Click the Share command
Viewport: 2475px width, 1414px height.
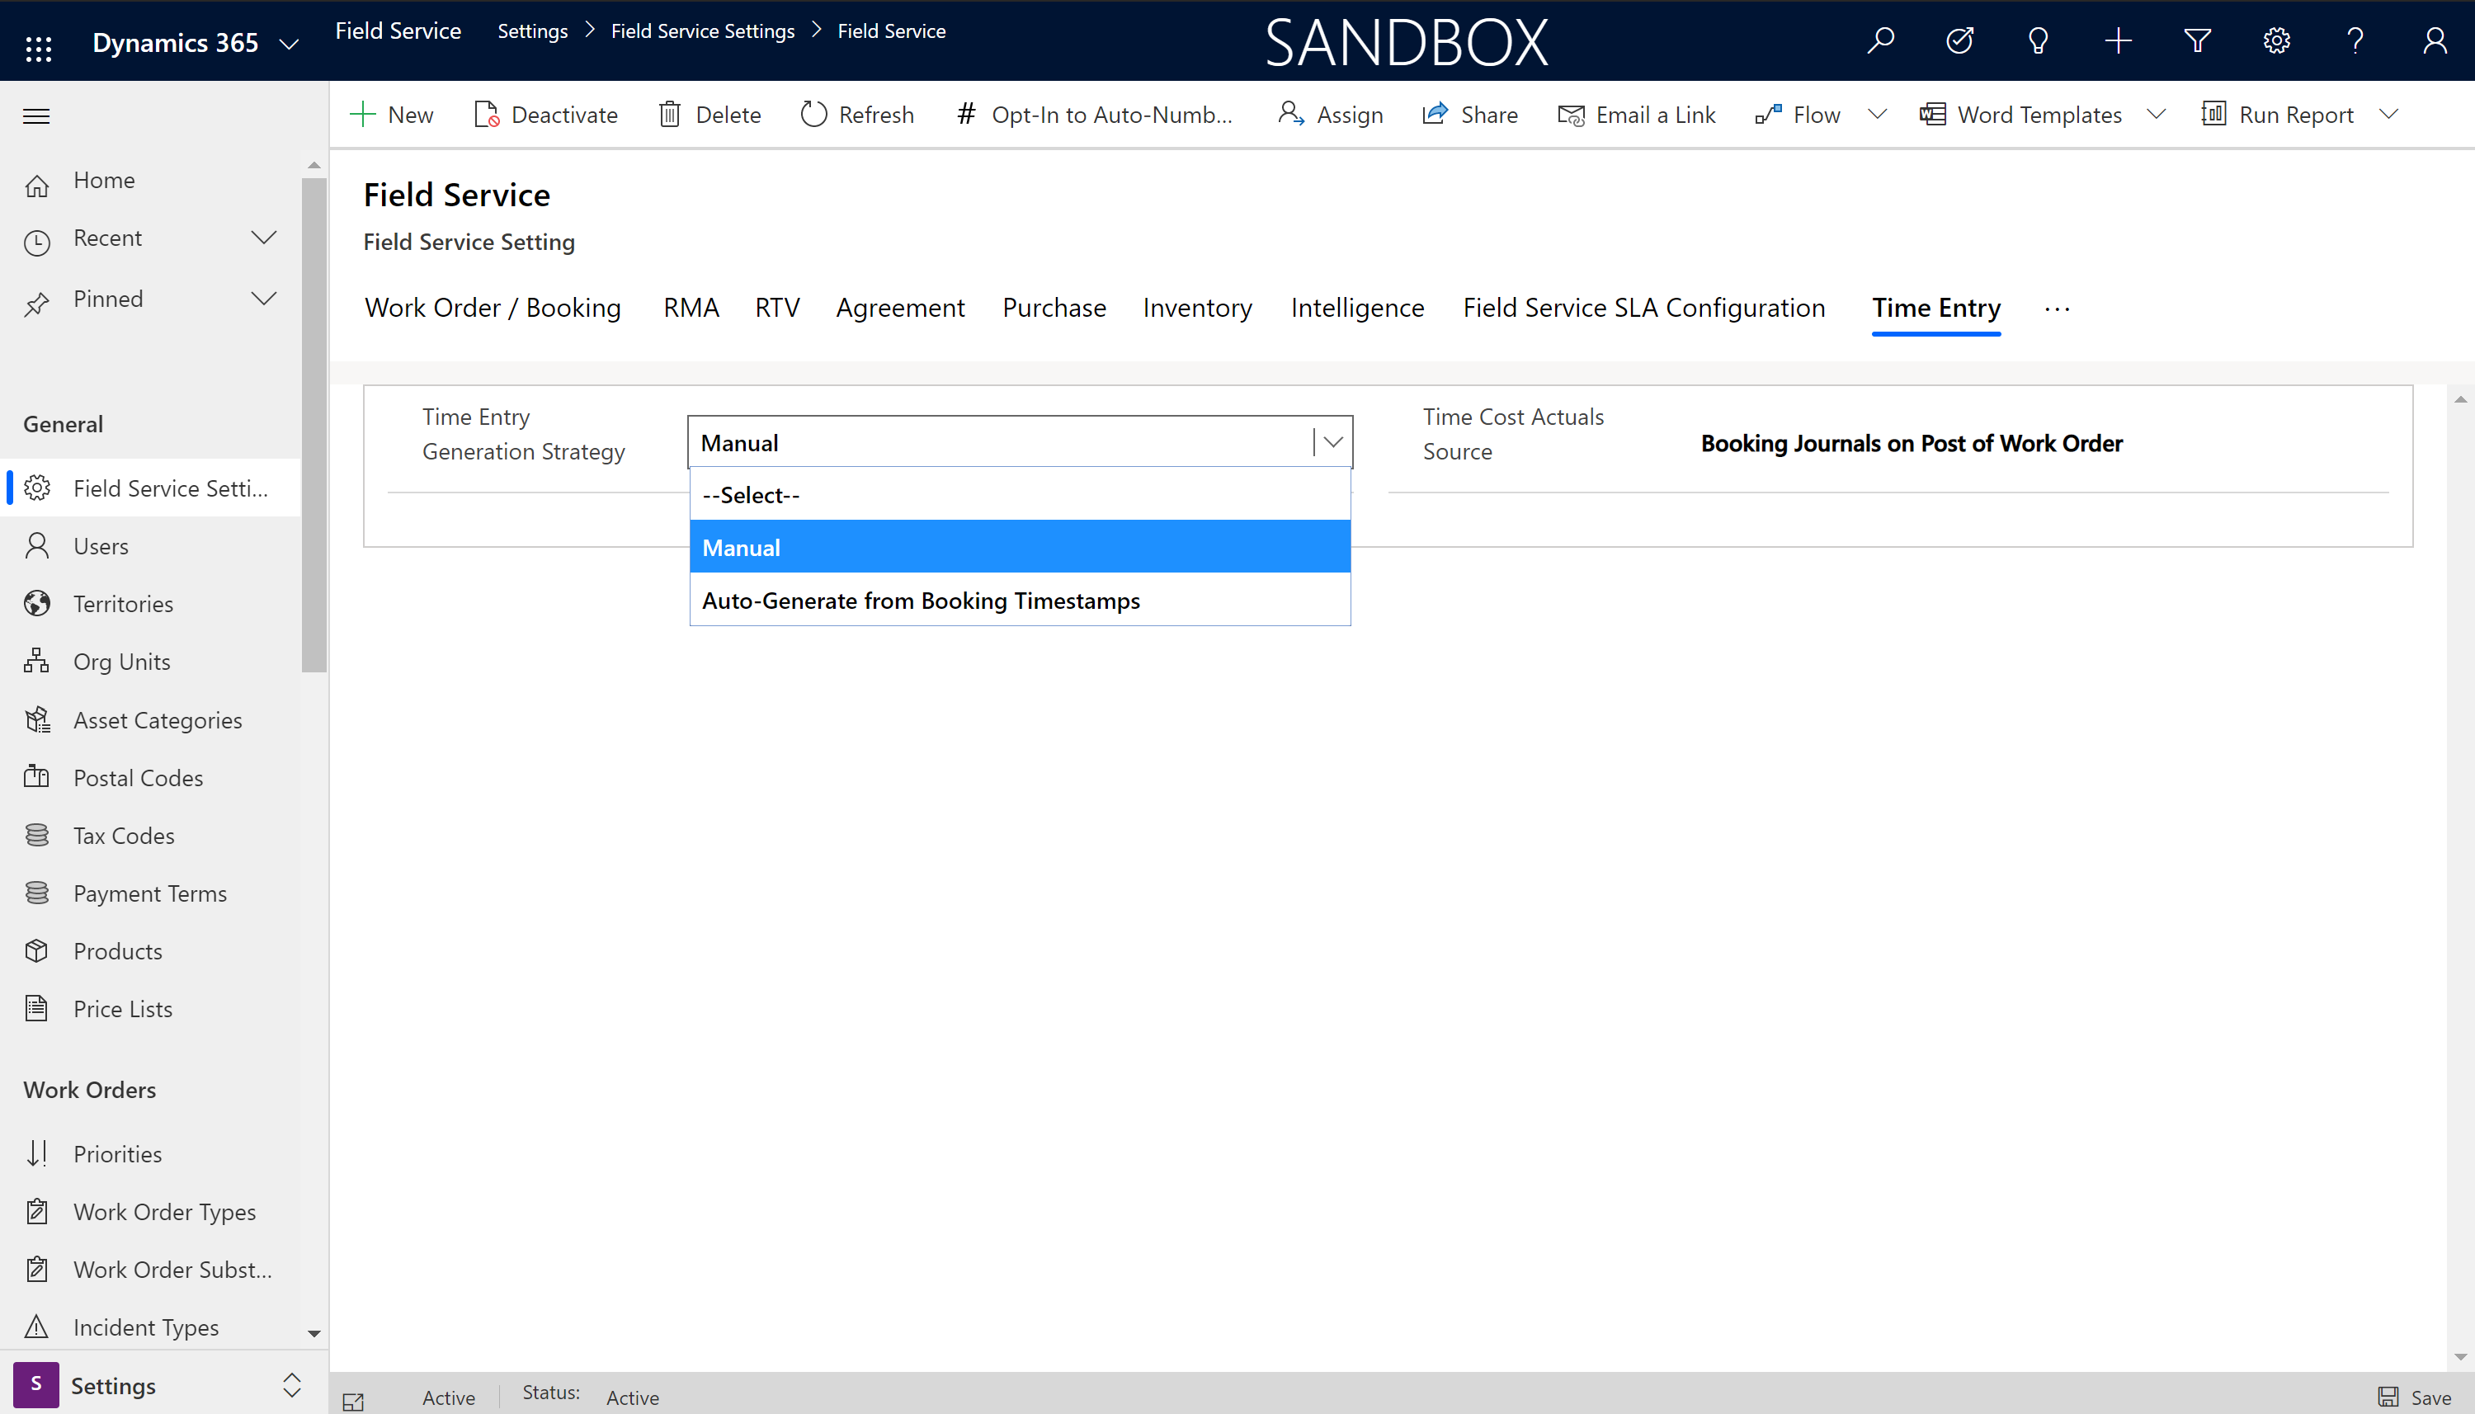1470,115
